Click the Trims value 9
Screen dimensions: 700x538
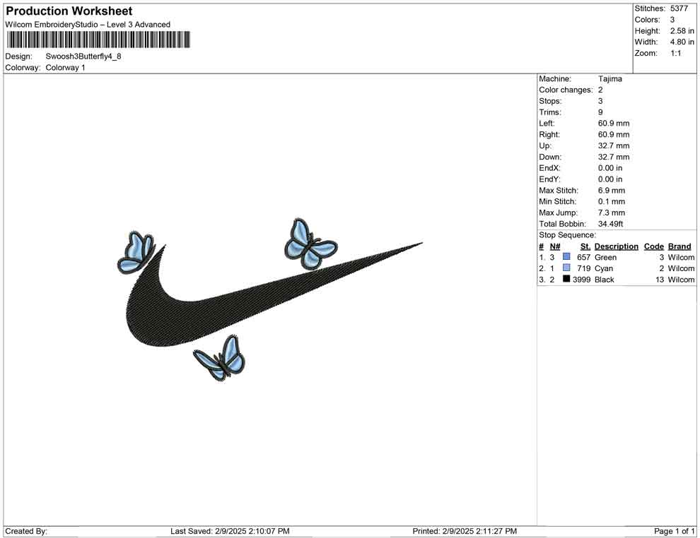click(600, 112)
